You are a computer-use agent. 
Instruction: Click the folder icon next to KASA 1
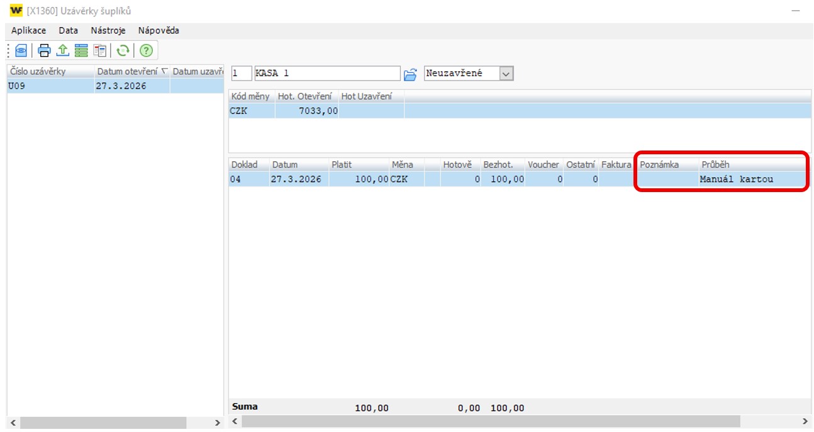(x=410, y=74)
